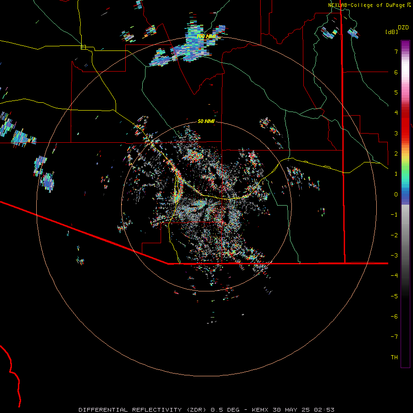Click the -2 value on the scale
413x413 pixels.
[394, 235]
